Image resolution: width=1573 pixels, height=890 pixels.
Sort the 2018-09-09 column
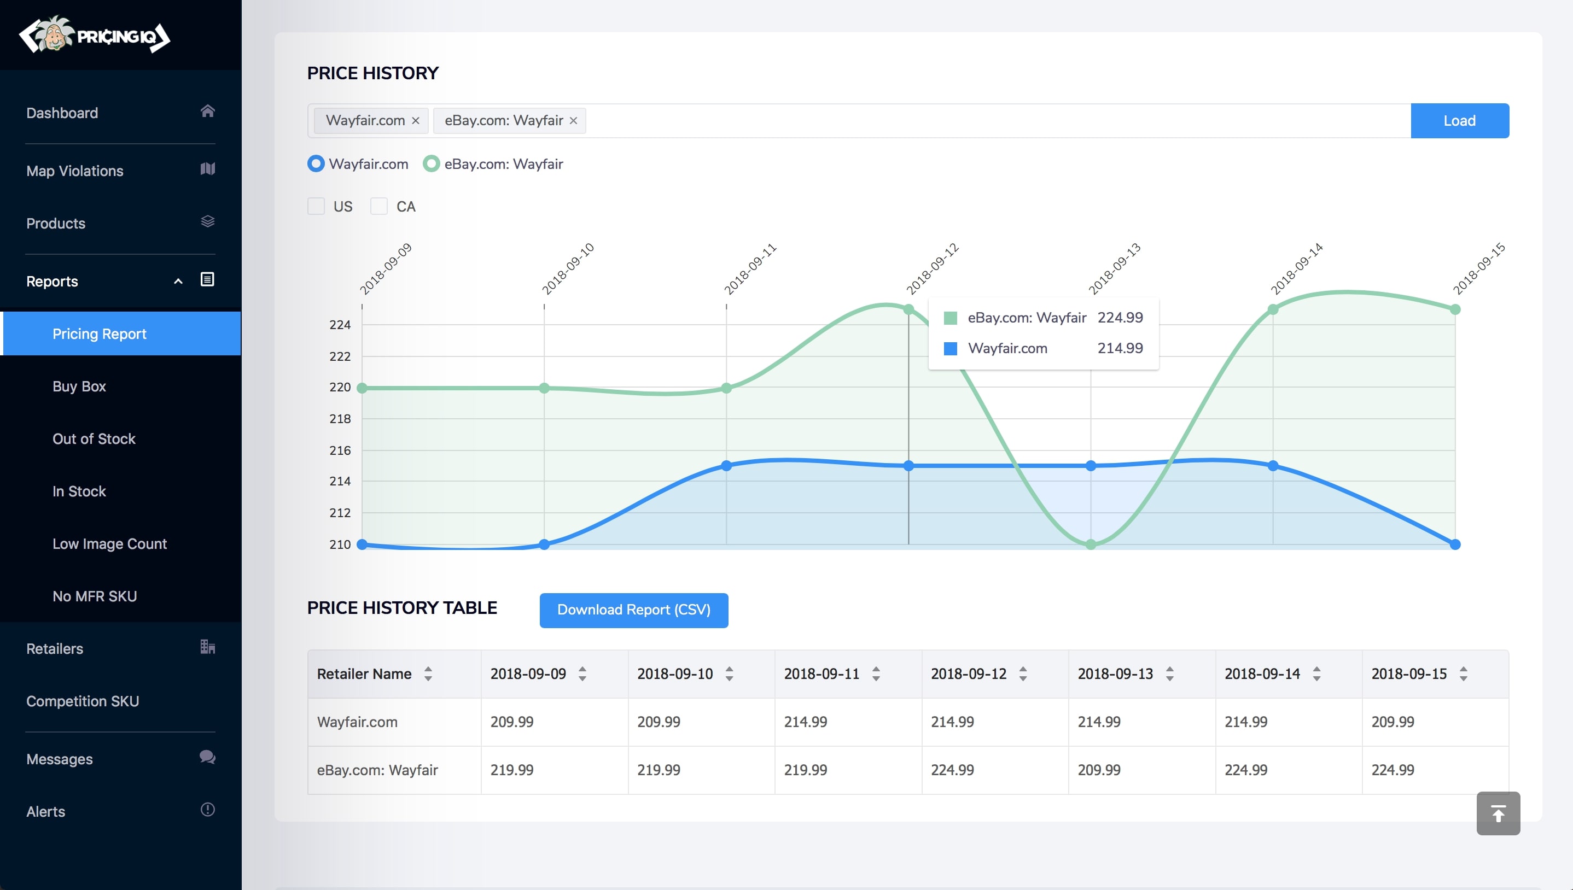click(582, 674)
